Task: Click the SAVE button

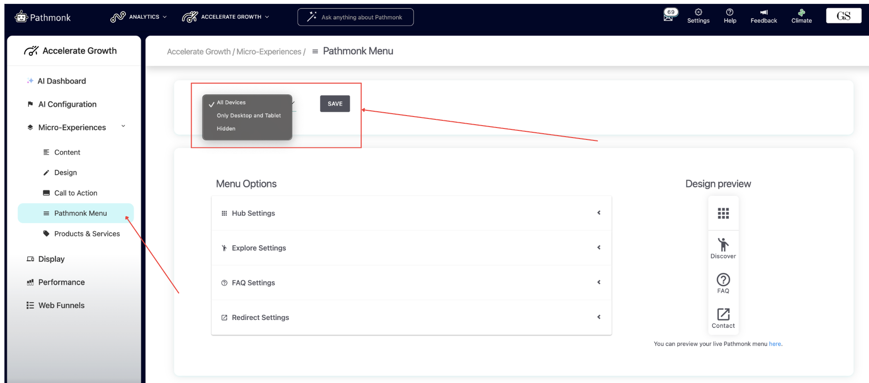Action: pos(335,104)
